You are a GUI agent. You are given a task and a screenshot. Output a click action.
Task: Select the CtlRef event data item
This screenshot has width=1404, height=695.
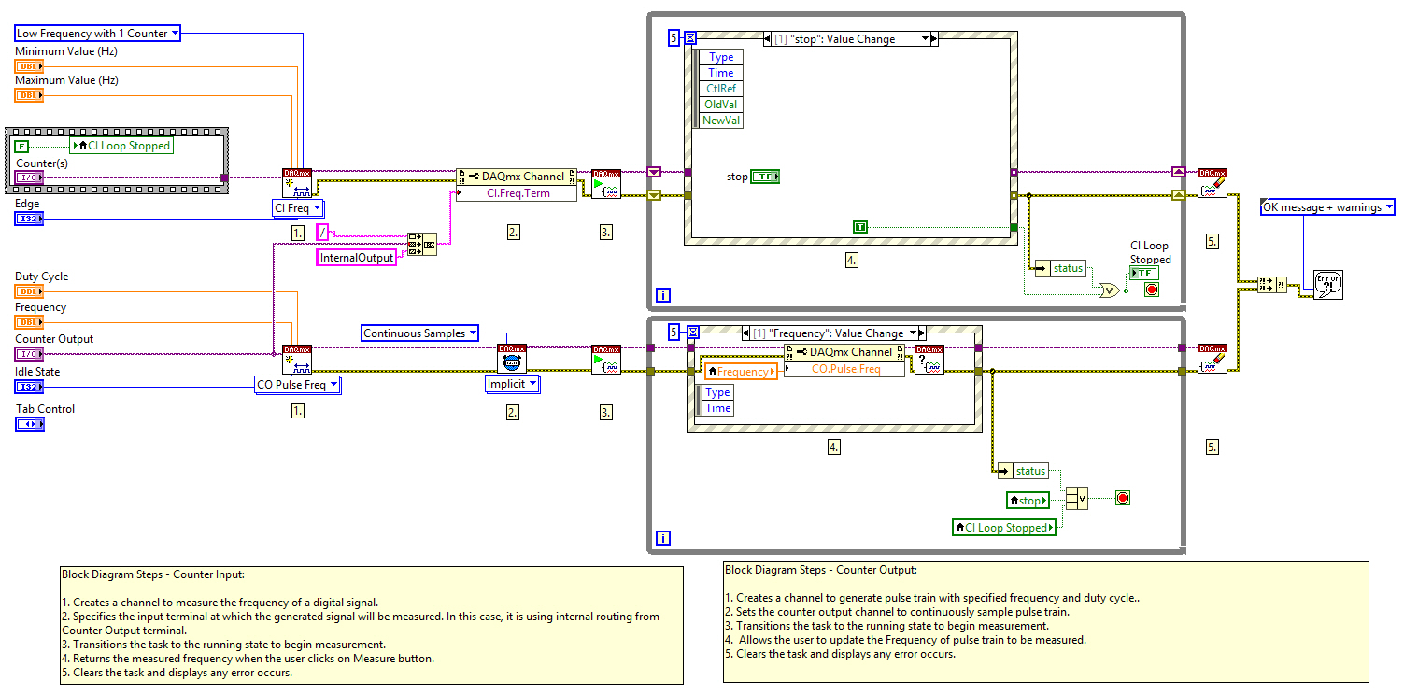coord(722,89)
